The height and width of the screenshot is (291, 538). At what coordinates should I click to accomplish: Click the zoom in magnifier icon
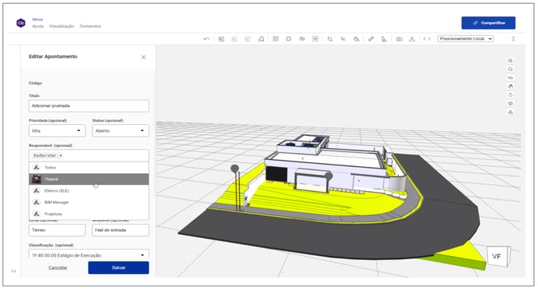pos(510,61)
